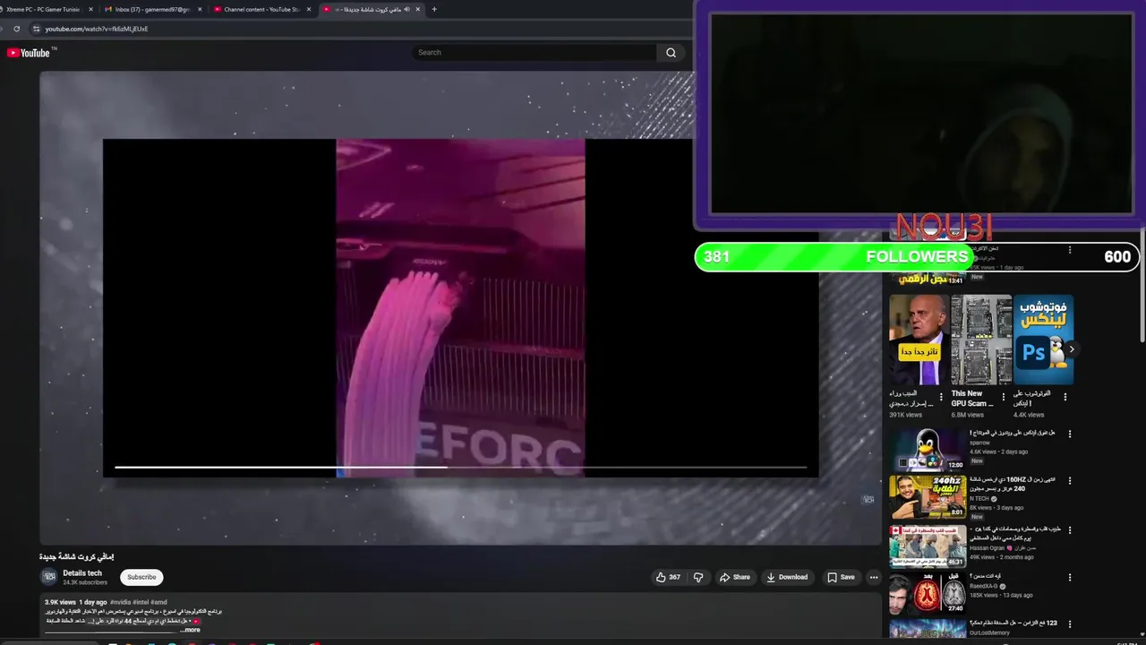The height and width of the screenshot is (645, 1146).
Task: Open a new browser tab
Action: click(434, 9)
